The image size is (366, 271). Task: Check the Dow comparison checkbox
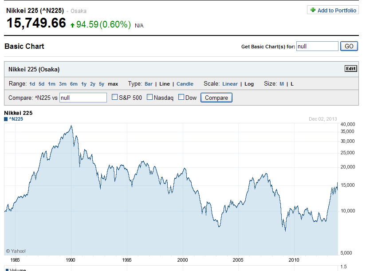(x=181, y=98)
